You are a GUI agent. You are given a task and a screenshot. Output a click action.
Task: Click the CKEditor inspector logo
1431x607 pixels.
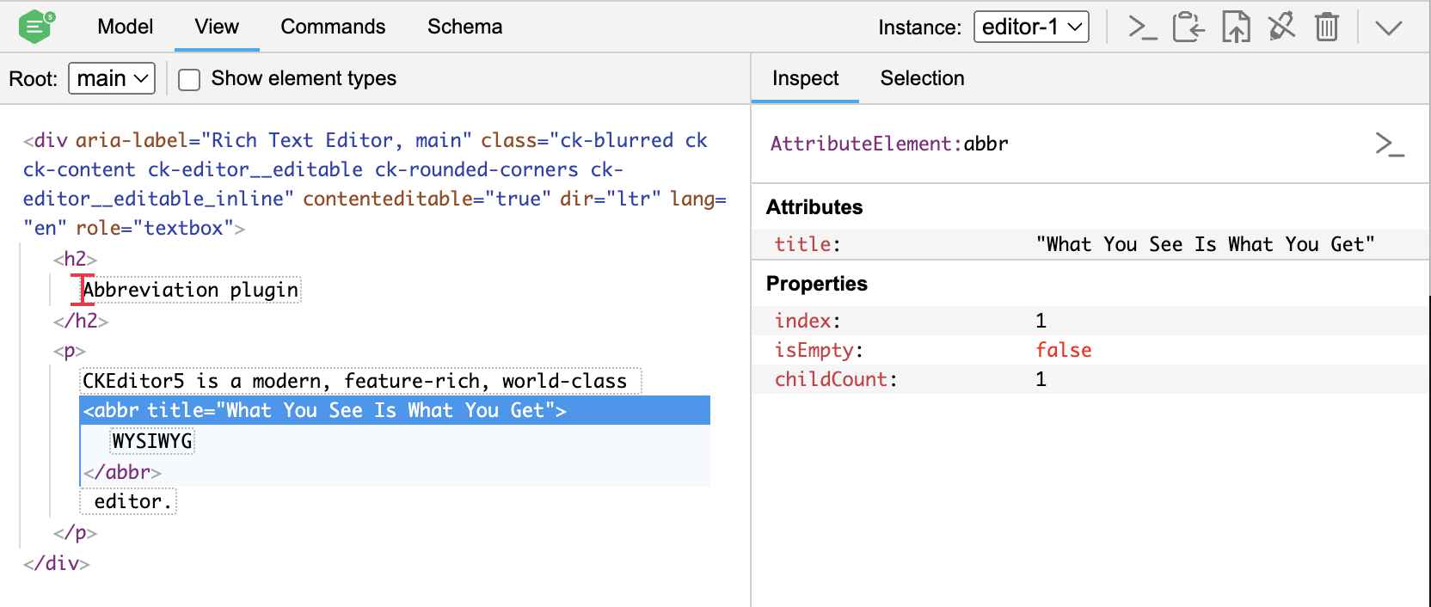(x=36, y=27)
